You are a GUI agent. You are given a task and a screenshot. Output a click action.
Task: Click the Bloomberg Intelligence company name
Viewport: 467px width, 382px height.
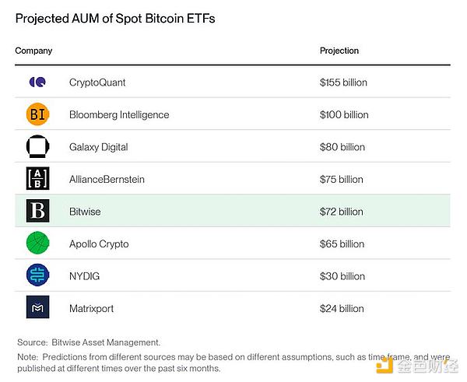pyautogui.click(x=119, y=114)
